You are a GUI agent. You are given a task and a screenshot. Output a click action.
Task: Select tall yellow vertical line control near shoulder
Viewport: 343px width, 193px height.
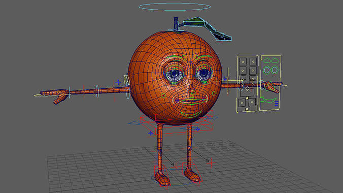(x=228, y=80)
